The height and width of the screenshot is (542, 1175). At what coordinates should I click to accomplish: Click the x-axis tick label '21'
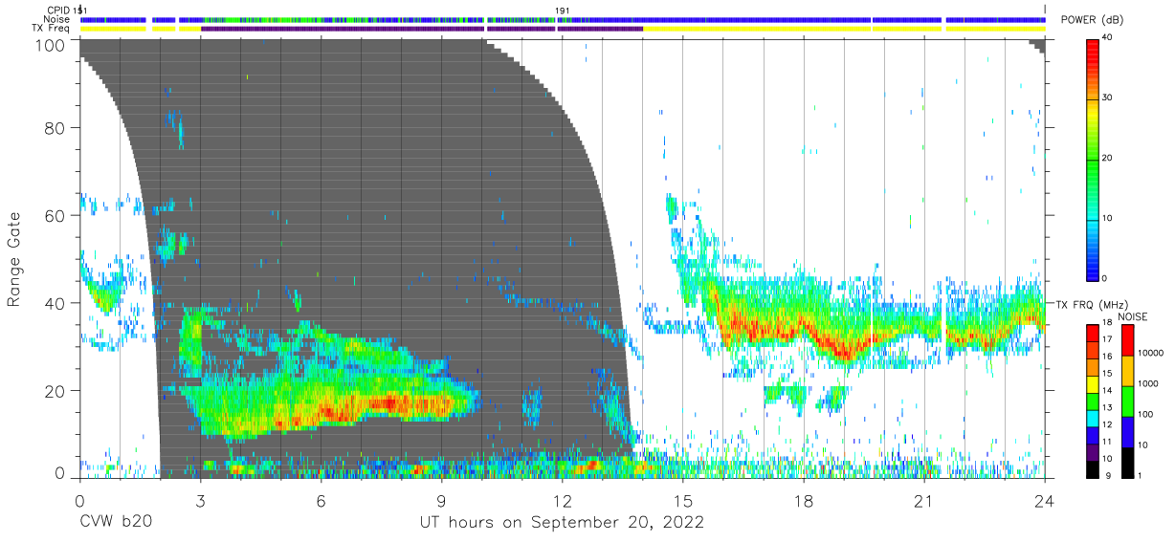click(x=924, y=501)
